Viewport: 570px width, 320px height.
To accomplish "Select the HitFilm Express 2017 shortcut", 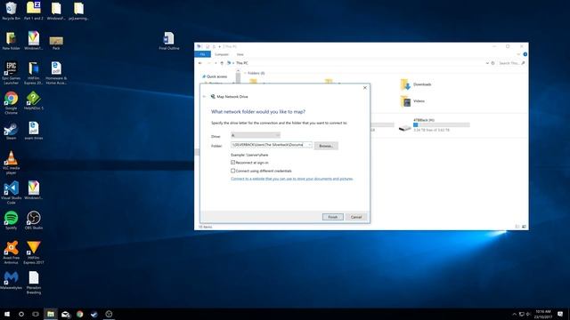I will [34, 252].
